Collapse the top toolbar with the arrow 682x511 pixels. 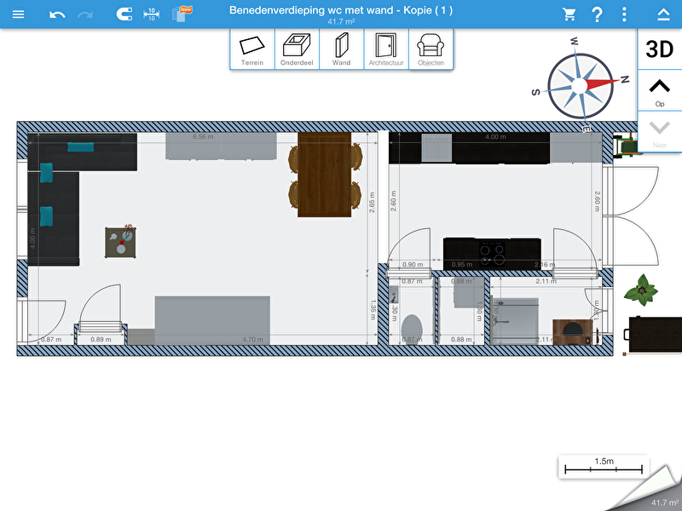(663, 14)
